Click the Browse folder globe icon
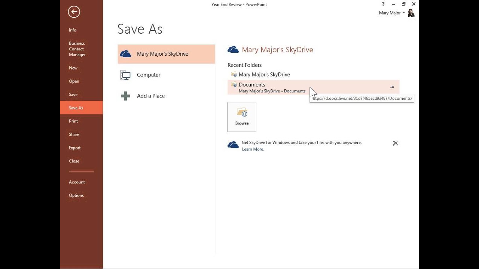 point(242,113)
